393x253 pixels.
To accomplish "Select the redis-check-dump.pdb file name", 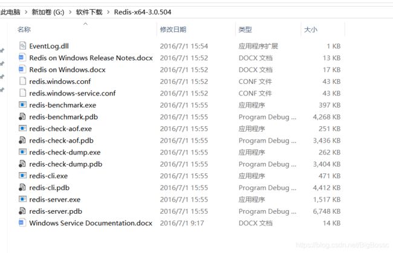I will point(66,164).
